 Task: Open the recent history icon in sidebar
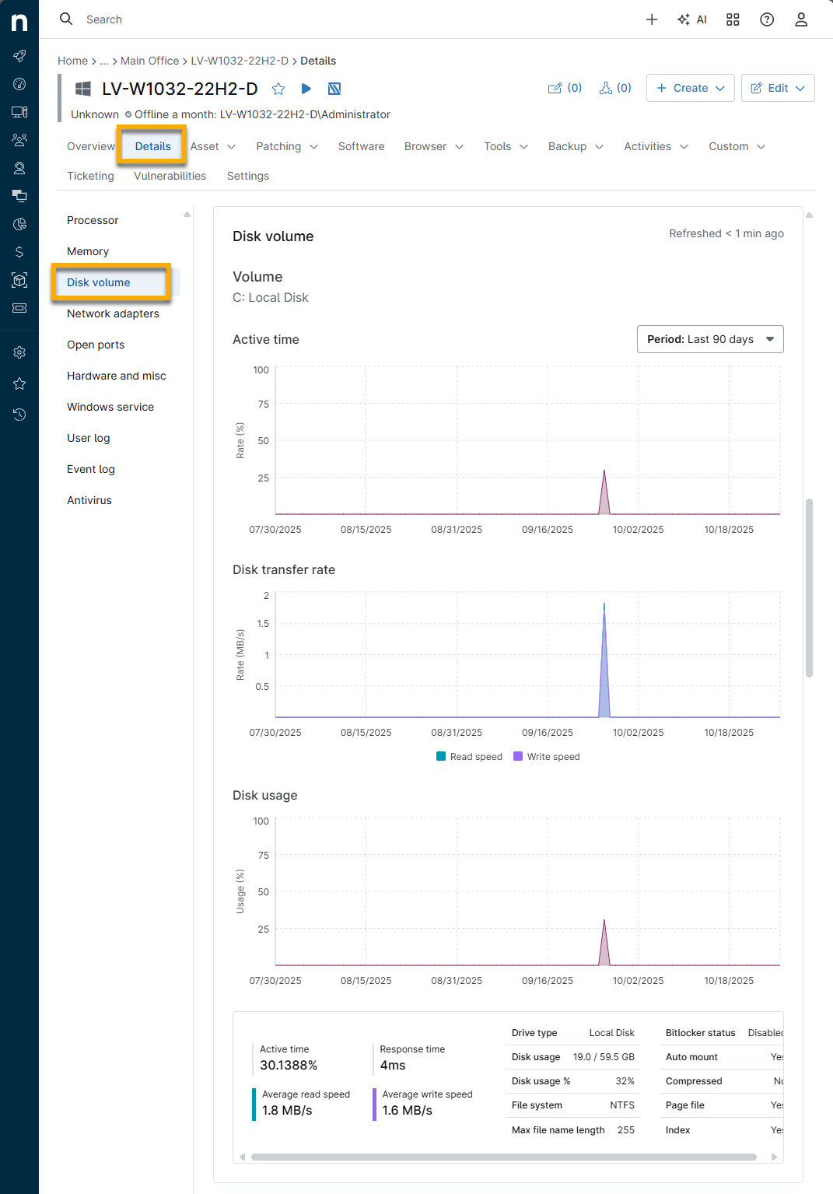19,415
